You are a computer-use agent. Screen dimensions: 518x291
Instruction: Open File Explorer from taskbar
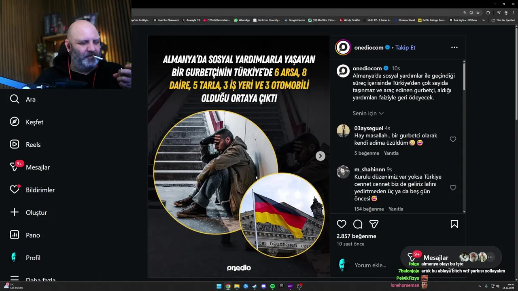tap(237, 286)
